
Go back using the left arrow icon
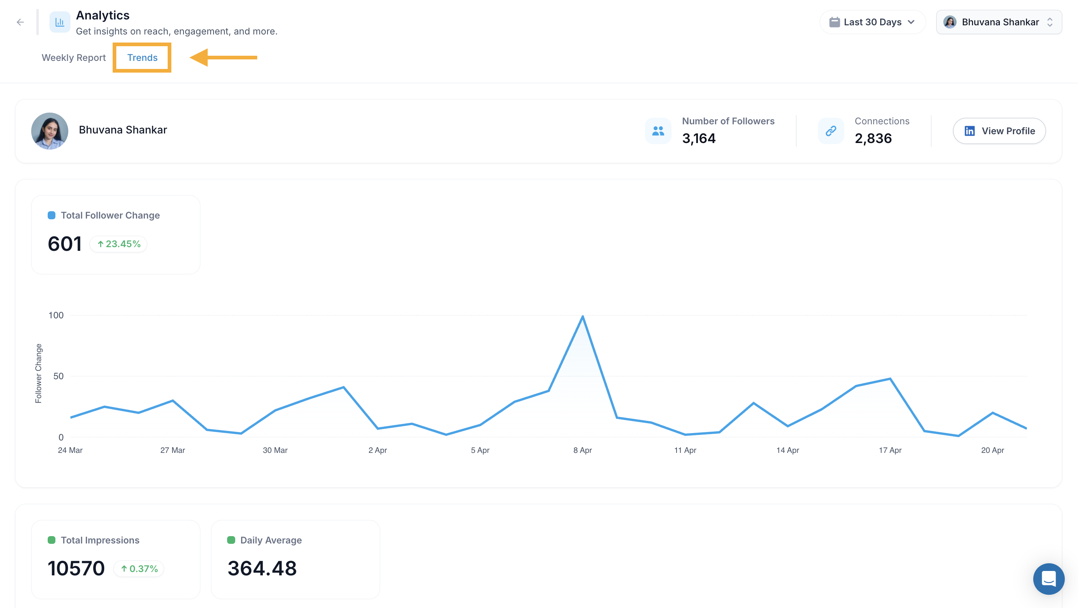(20, 22)
